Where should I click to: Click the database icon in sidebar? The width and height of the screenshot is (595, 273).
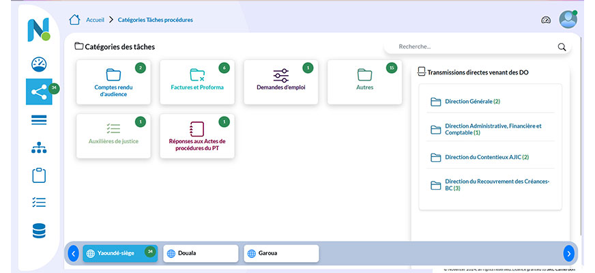[39, 231]
